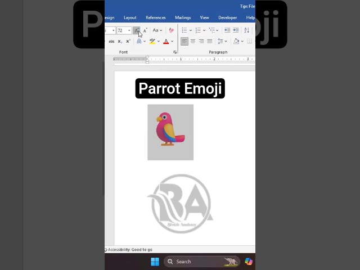This screenshot has width=360, height=270.
Task: Center the text
Action: coord(193,41)
